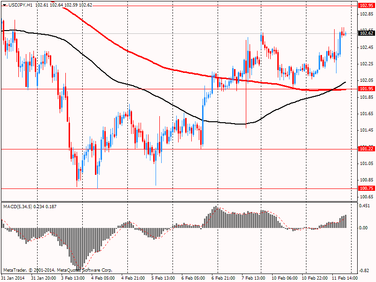Click the 4 Feb 21:00 time label
The width and height of the screenshot is (376, 282).
tap(133, 278)
